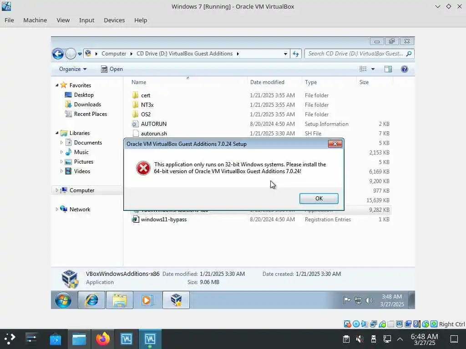Change view using the views icon
Viewport: 466px width, 349px height.
click(x=363, y=69)
